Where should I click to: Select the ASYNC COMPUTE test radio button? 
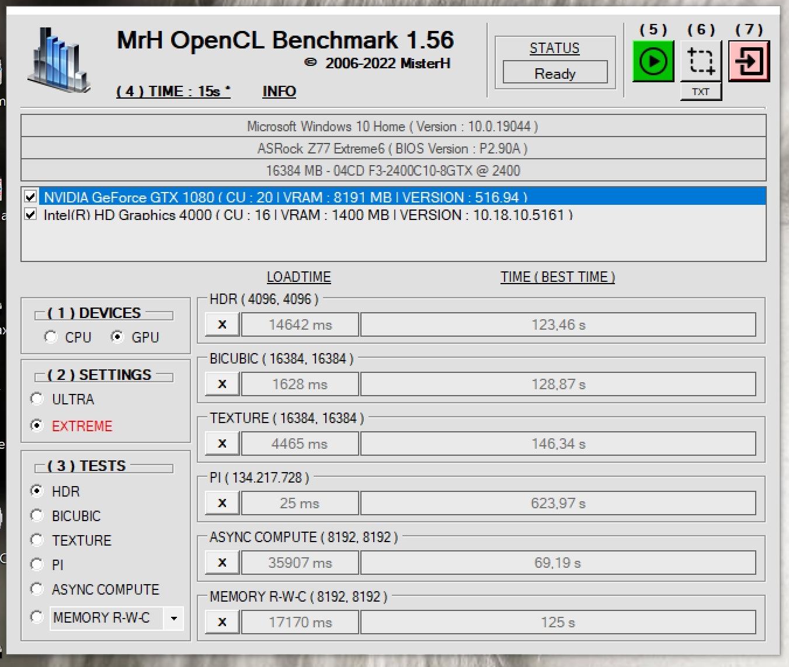pyautogui.click(x=37, y=589)
